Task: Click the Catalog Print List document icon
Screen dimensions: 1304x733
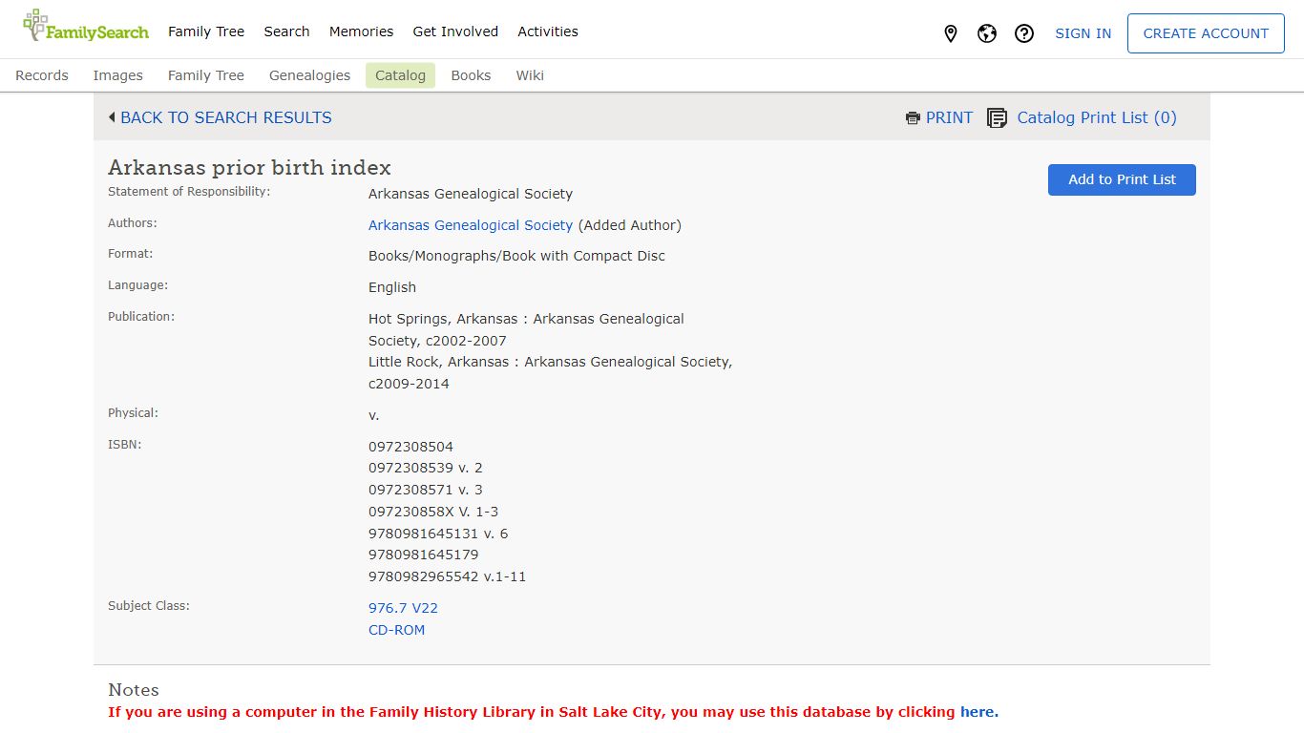Action: pyautogui.click(x=997, y=118)
